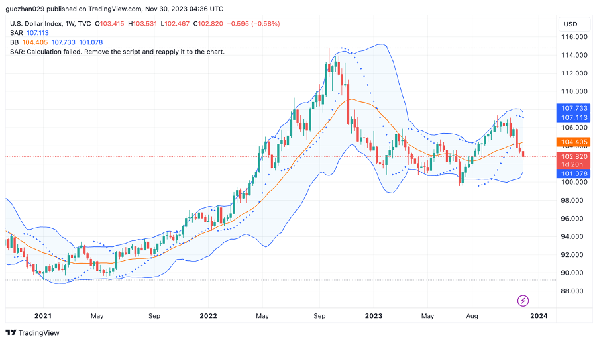Select the SAR indicator legend label

[17, 33]
